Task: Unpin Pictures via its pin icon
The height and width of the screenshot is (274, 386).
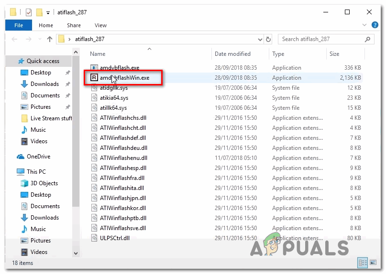Action: 68,107
